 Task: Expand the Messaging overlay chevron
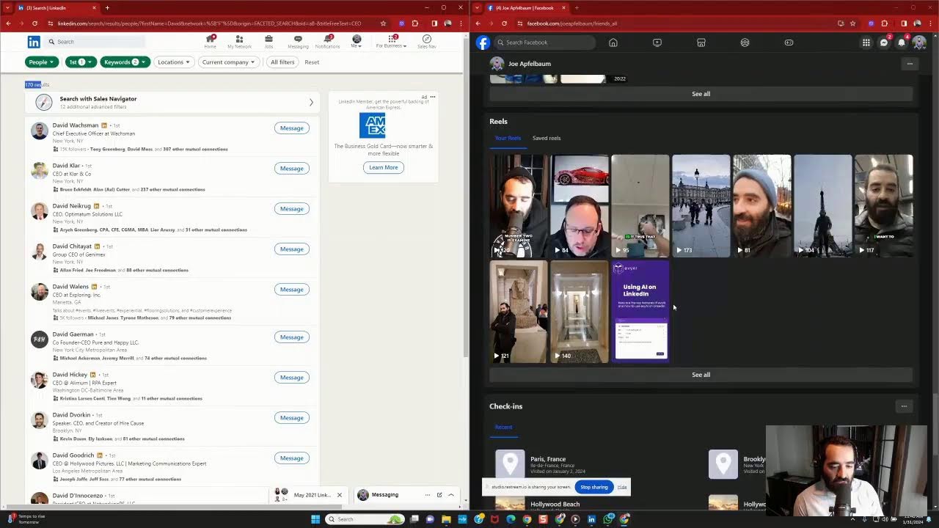coord(451,495)
